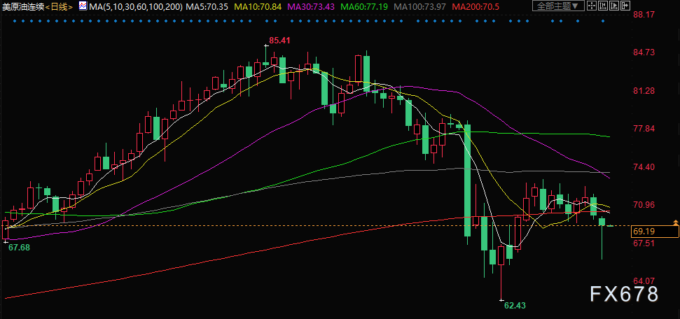This screenshot has height=319, width=680.
Task: Click the 70.96 axis value
Action: click(x=644, y=205)
